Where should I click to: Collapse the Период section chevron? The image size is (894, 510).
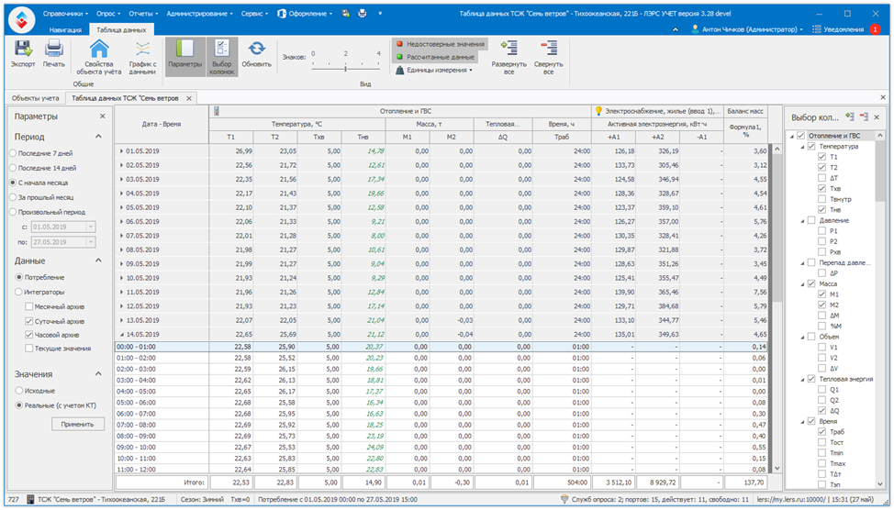98,137
